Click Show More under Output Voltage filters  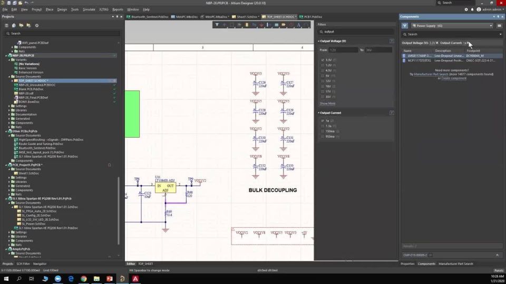[327, 104]
